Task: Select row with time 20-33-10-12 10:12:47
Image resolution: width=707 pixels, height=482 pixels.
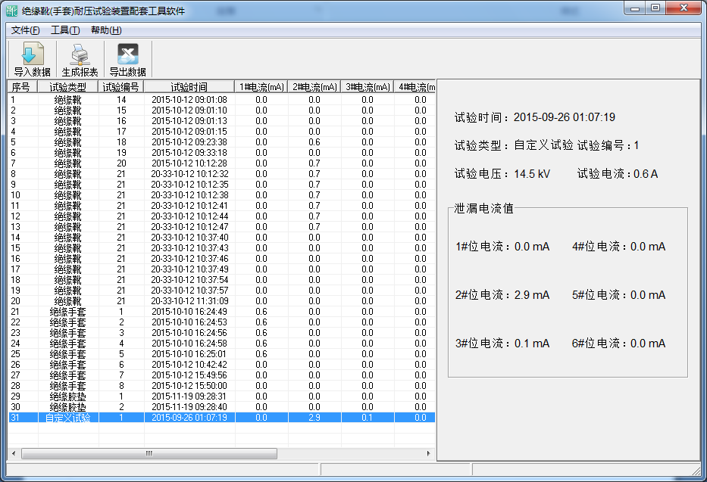Action: click(x=221, y=227)
